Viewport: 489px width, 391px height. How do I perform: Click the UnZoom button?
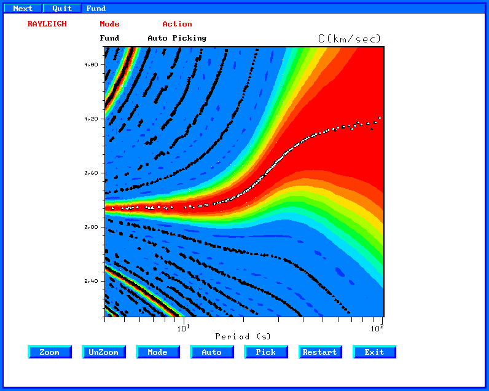(x=104, y=352)
